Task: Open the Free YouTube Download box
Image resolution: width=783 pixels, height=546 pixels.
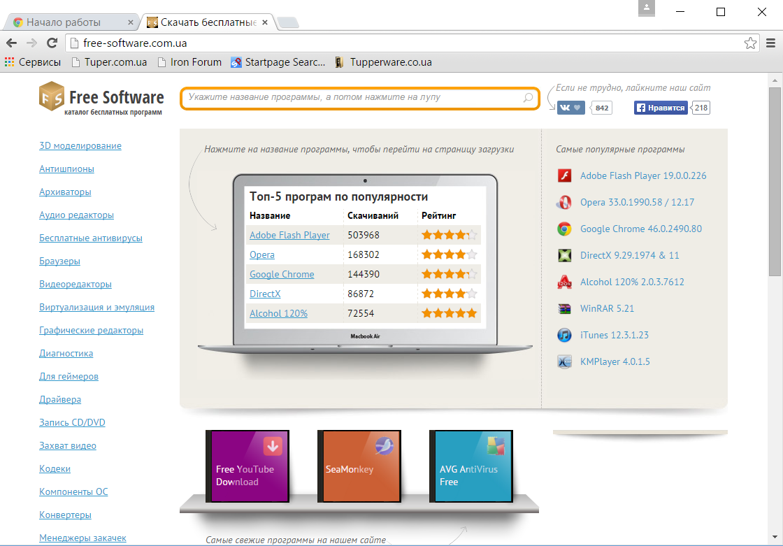Action: tap(247, 466)
